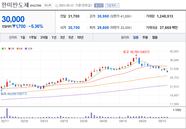Click the 실시간 button

point(99,6)
